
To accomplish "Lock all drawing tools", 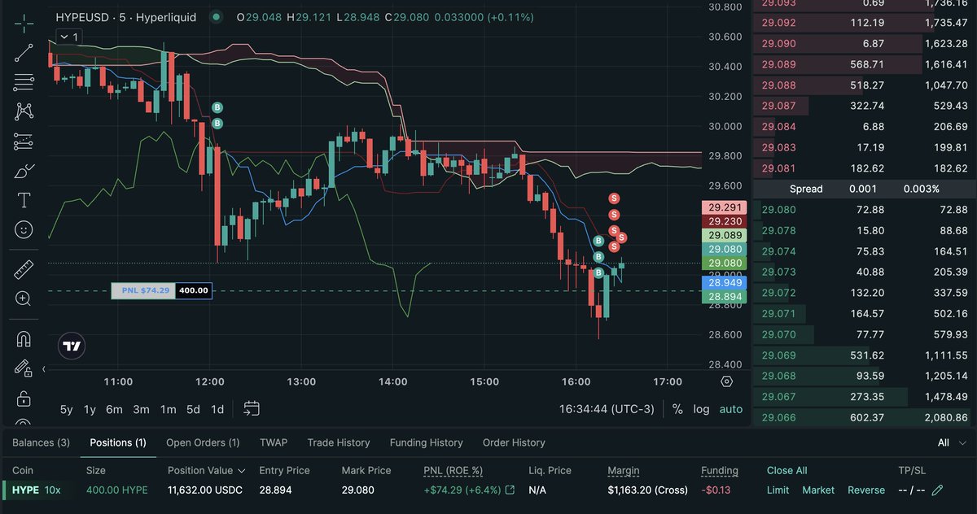I will [24, 398].
